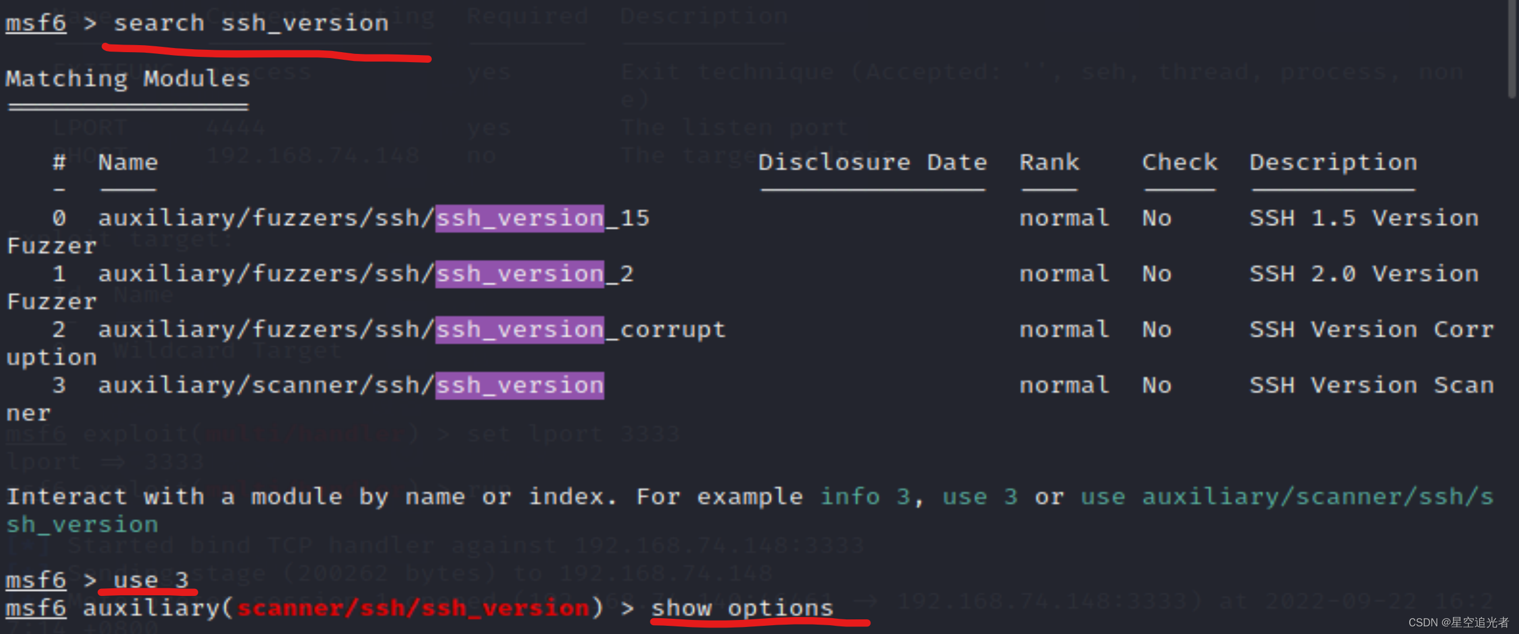Viewport: 1519px width, 634px height.
Task: Select module row ssh_version_corrupt
Action: (412, 330)
